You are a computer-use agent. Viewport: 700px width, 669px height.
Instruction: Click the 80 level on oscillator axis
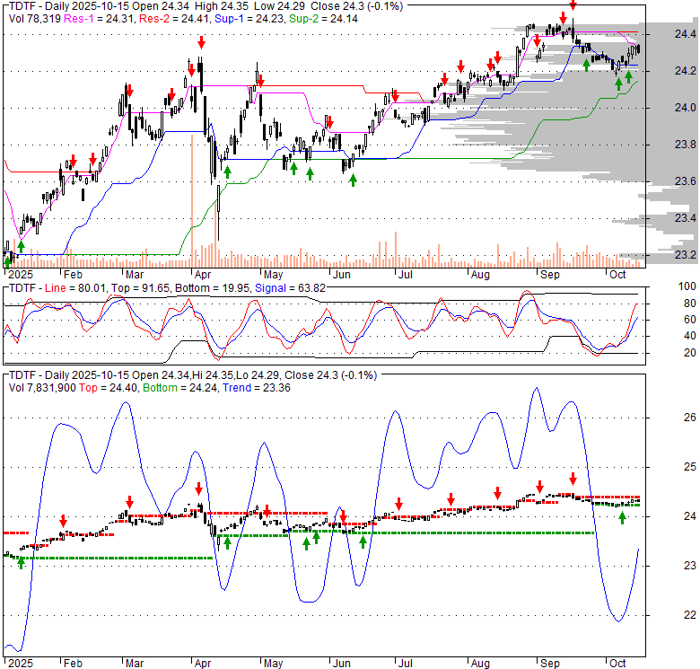pyautogui.click(x=665, y=303)
